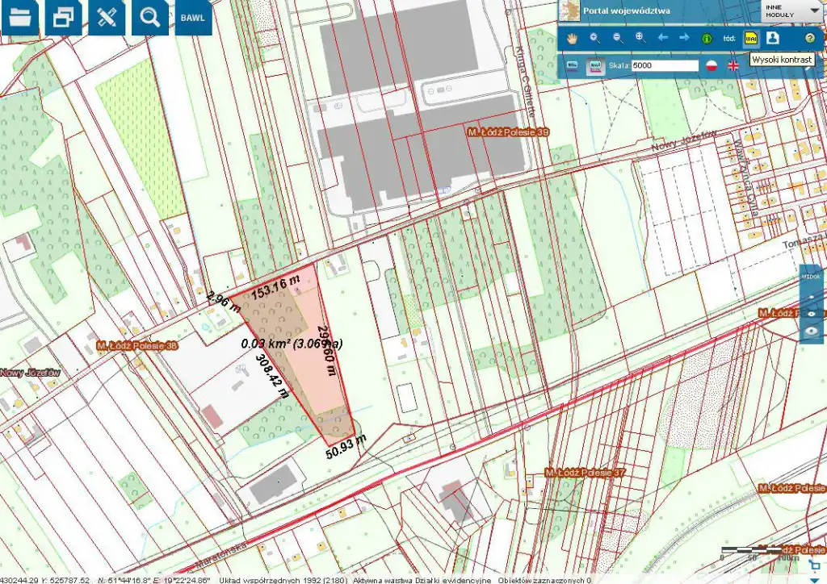Click the Portal województwa title

(x=627, y=10)
